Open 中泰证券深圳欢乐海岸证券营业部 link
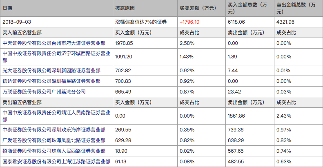 tap(54, 130)
